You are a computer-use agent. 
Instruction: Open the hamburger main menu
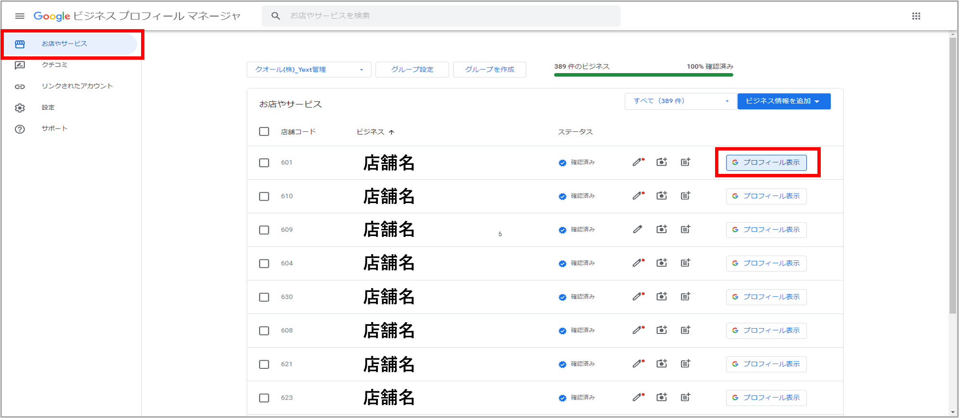[20, 16]
